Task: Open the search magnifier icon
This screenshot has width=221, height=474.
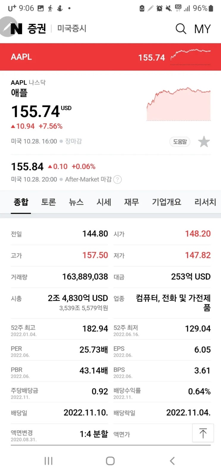Action: coord(181,29)
